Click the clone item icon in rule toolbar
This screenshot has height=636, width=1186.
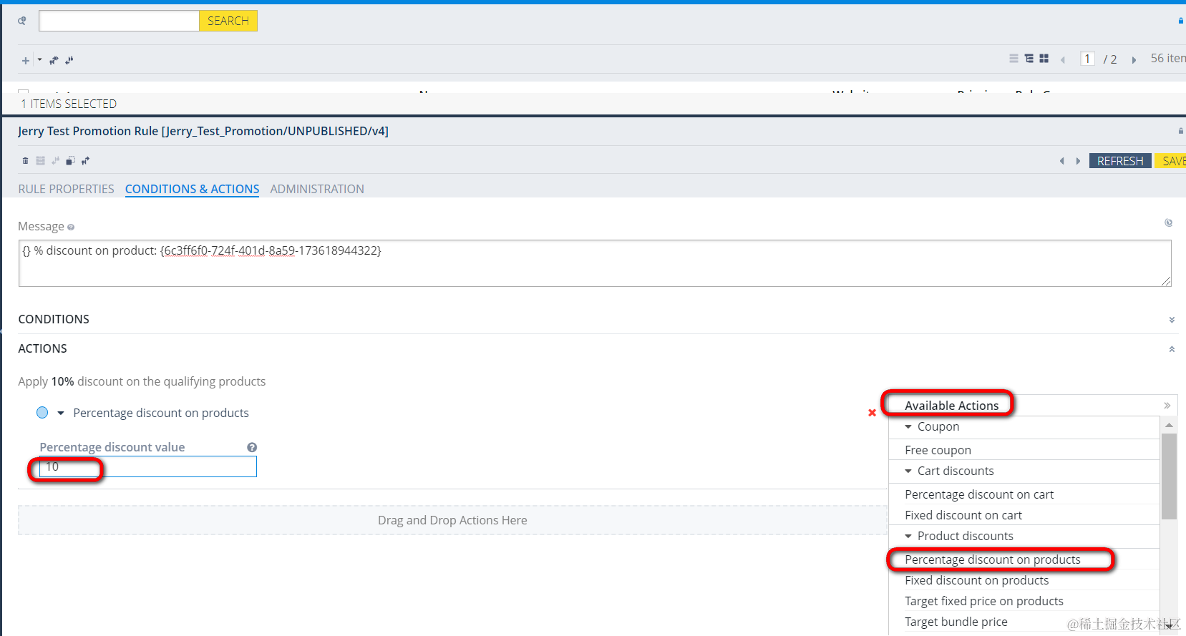70,161
